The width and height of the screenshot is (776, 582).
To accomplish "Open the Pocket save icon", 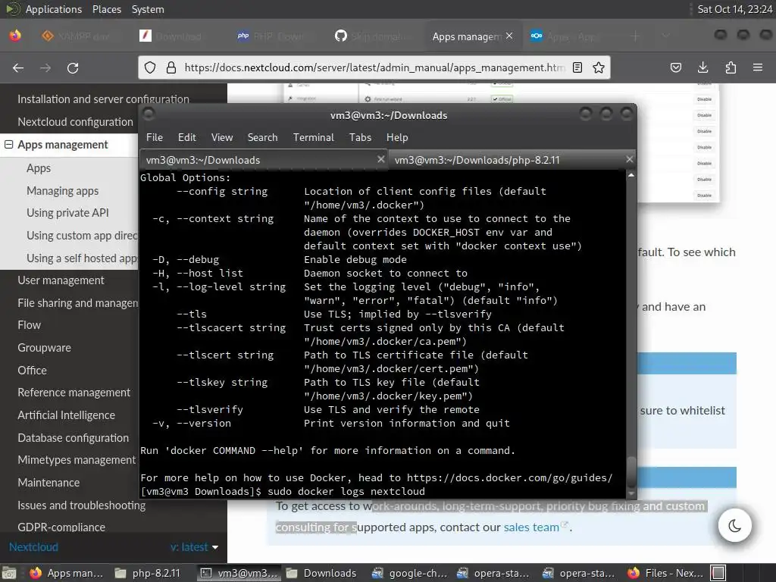I will (676, 67).
